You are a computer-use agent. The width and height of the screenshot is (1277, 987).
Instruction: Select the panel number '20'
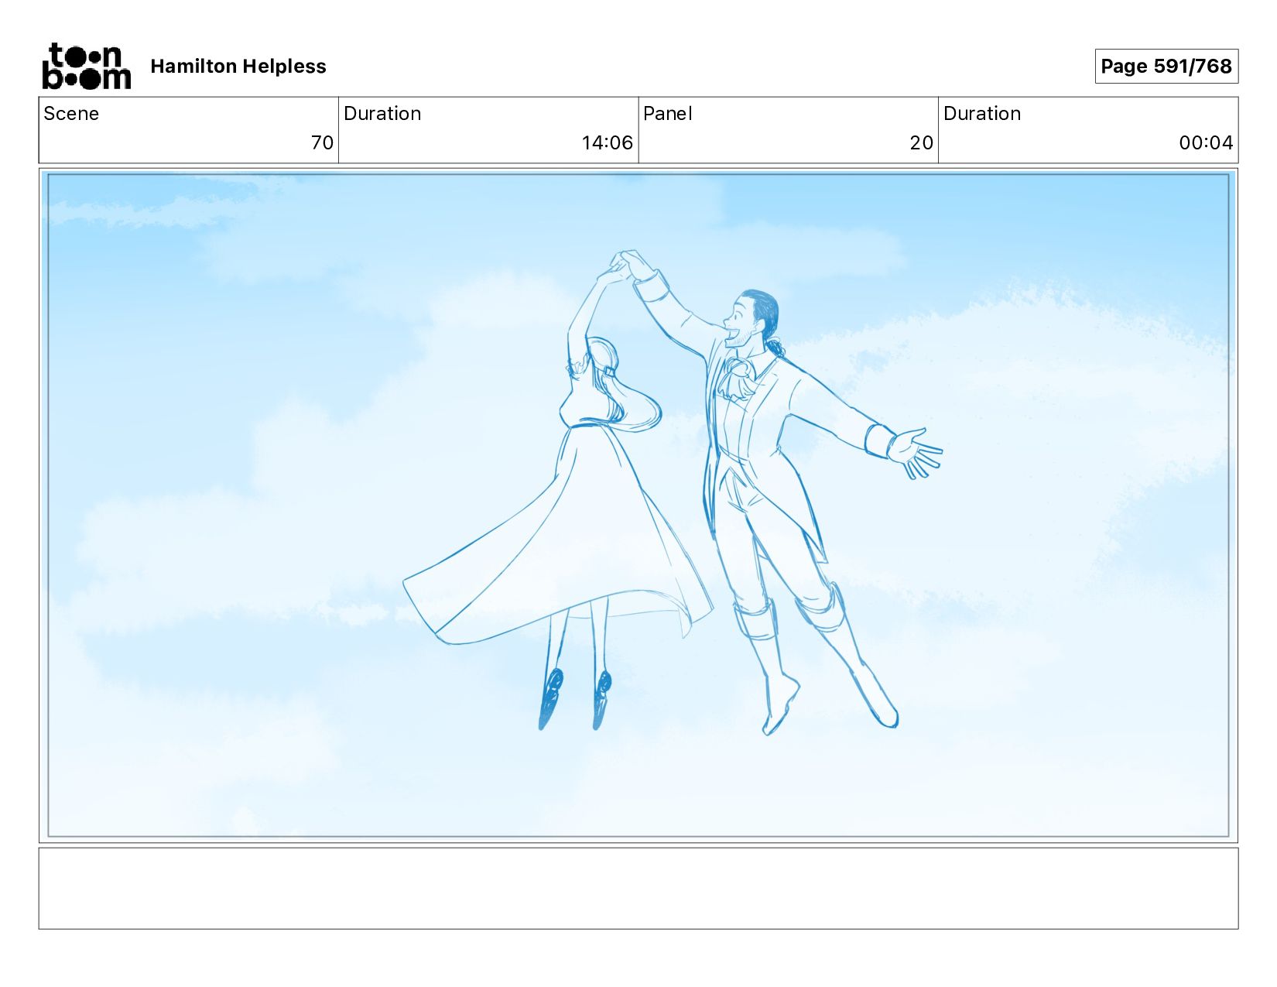922,142
